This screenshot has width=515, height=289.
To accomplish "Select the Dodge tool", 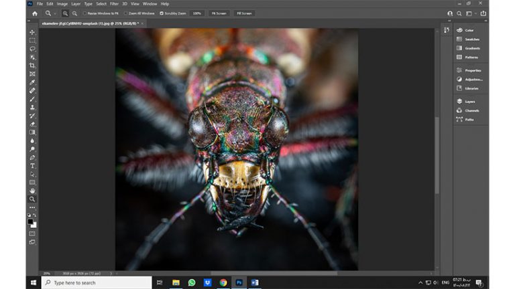I will click(x=32, y=149).
